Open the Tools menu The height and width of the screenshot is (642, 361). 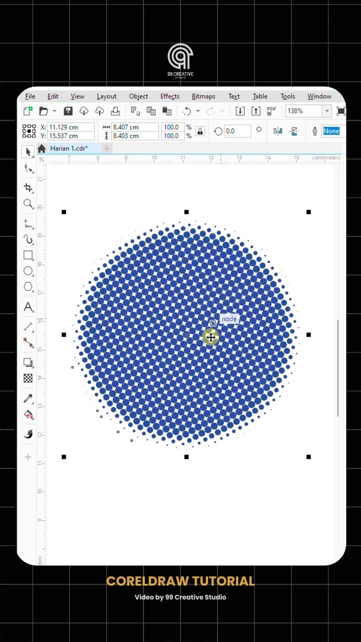pos(288,96)
